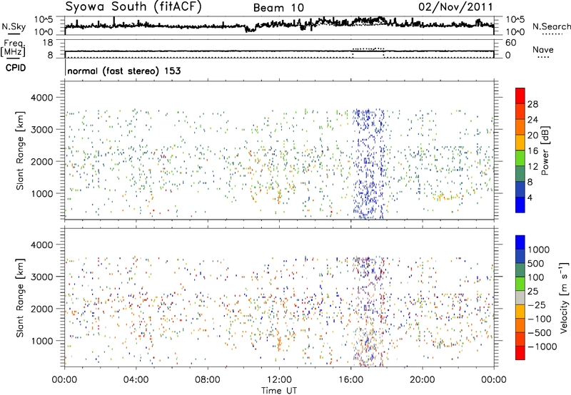The width and height of the screenshot is (571, 395).
Task: Click the "Slant Range [km]" label of the velocity panel
Action: 20,297
